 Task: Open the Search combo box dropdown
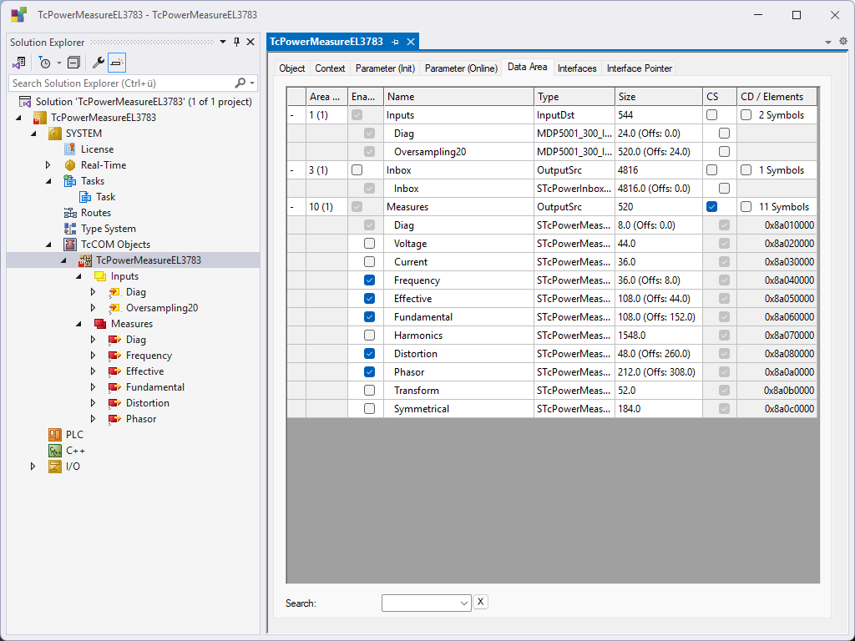coord(464,603)
